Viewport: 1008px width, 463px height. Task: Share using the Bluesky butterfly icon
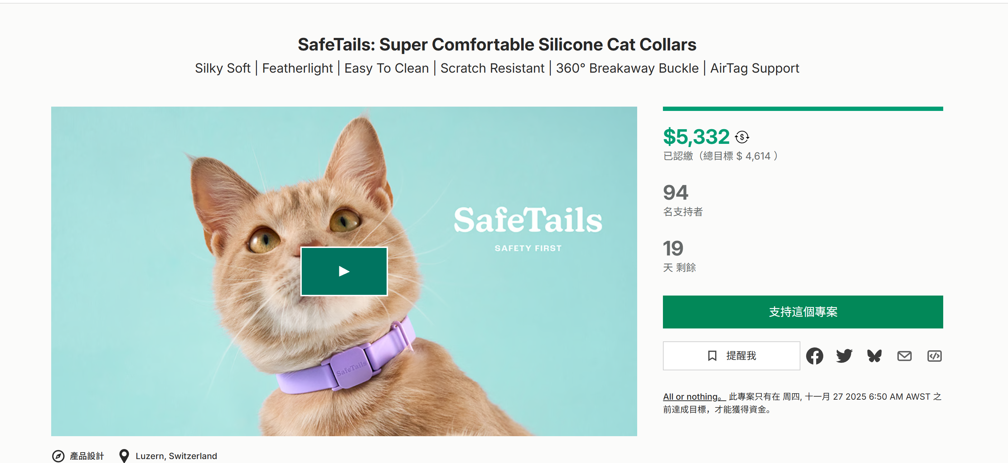tap(874, 356)
